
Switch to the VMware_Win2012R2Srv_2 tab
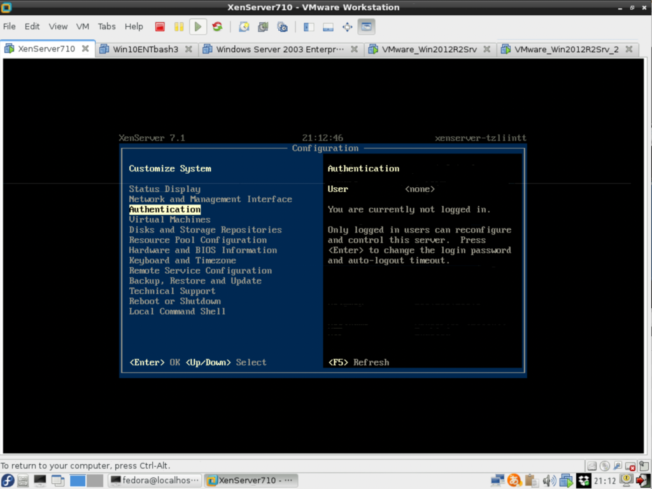point(566,49)
